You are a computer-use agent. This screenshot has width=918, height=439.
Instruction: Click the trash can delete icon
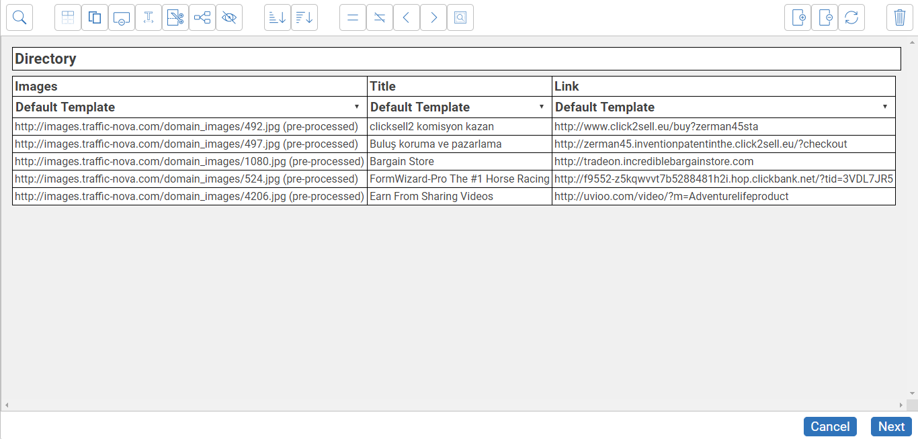coord(900,17)
